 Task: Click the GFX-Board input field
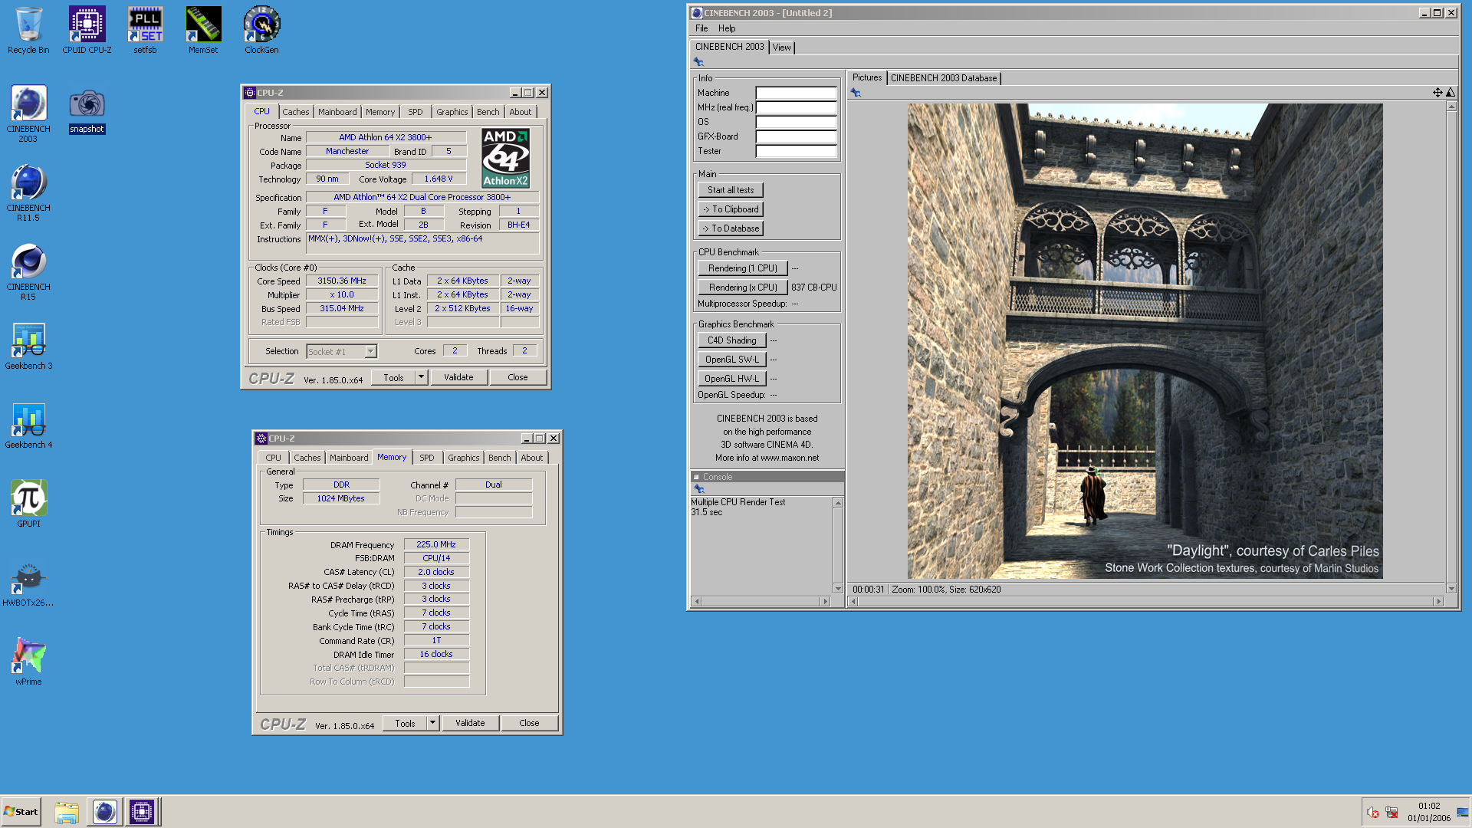pos(796,136)
